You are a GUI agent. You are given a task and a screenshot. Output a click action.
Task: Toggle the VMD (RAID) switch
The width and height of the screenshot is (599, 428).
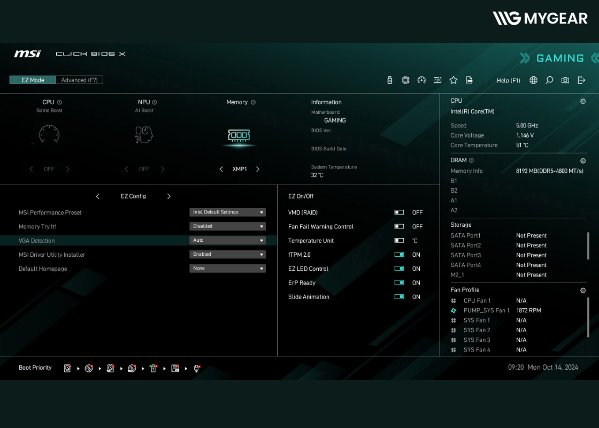[399, 212]
